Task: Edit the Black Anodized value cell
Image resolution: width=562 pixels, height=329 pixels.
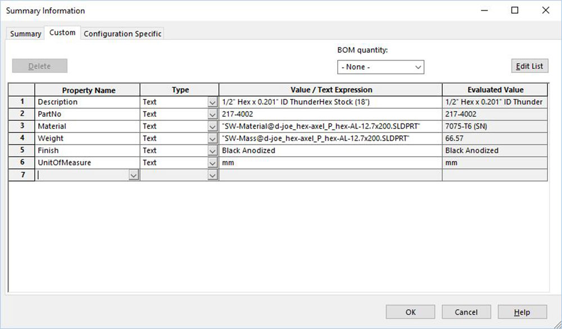Action: coord(330,150)
